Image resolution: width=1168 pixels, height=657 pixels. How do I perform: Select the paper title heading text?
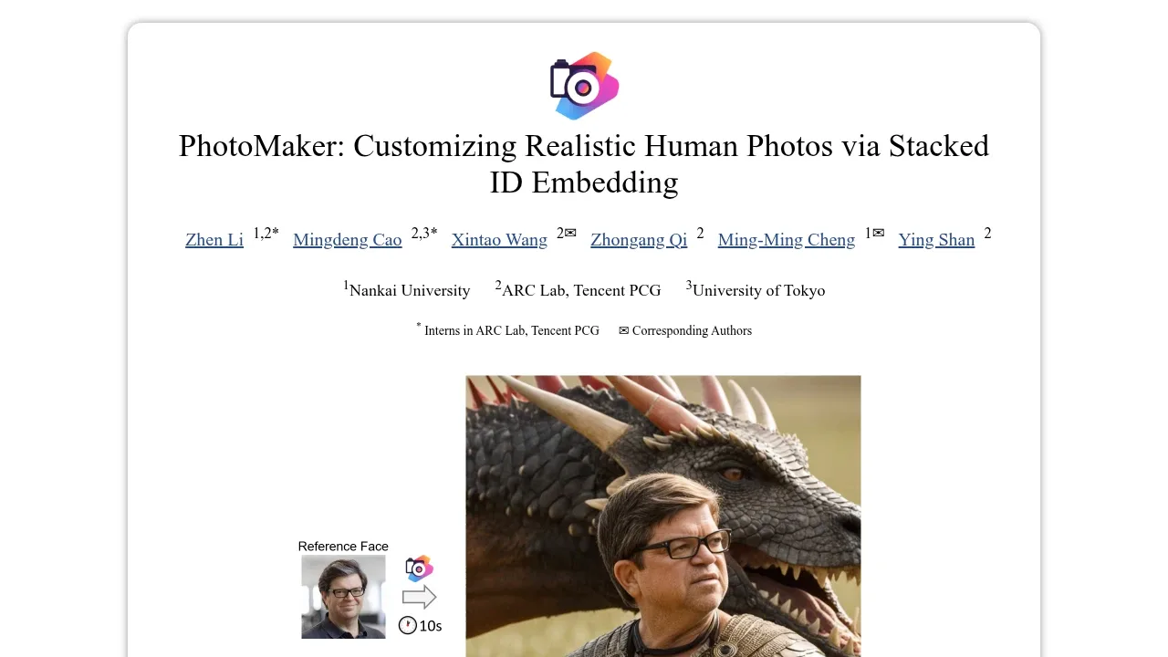tap(584, 164)
